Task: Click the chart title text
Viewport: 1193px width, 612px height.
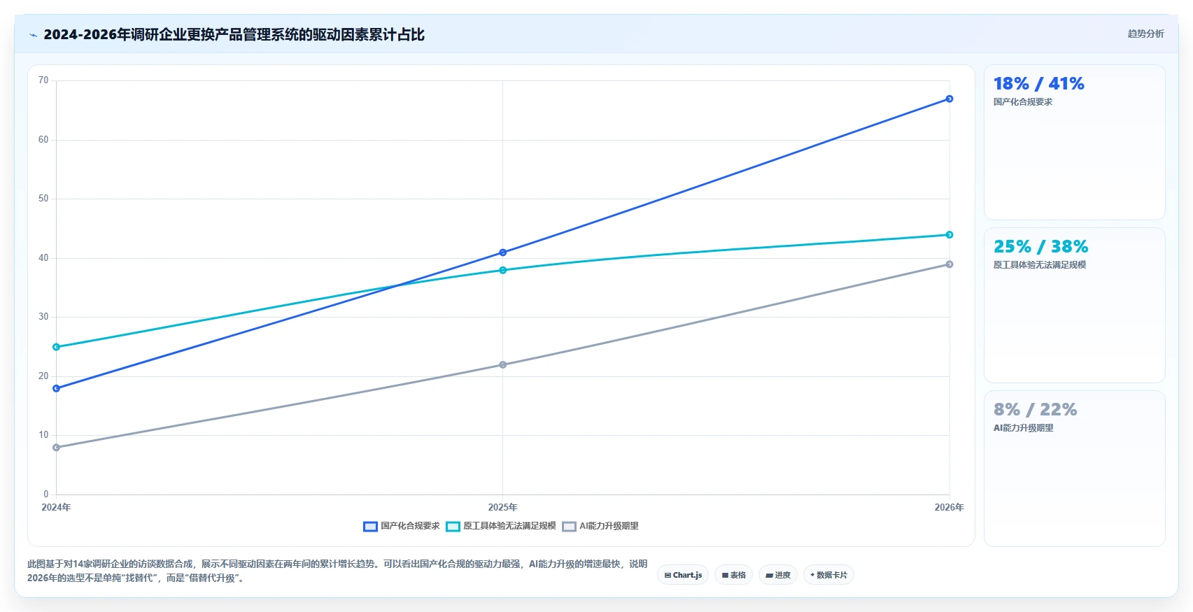Action: tap(234, 35)
